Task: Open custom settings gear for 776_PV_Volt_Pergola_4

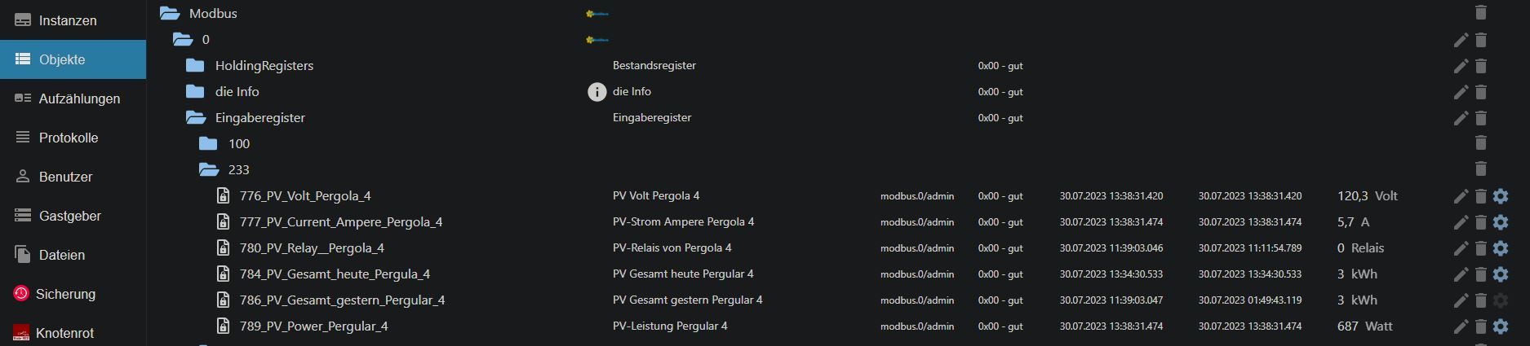Action: point(1500,196)
